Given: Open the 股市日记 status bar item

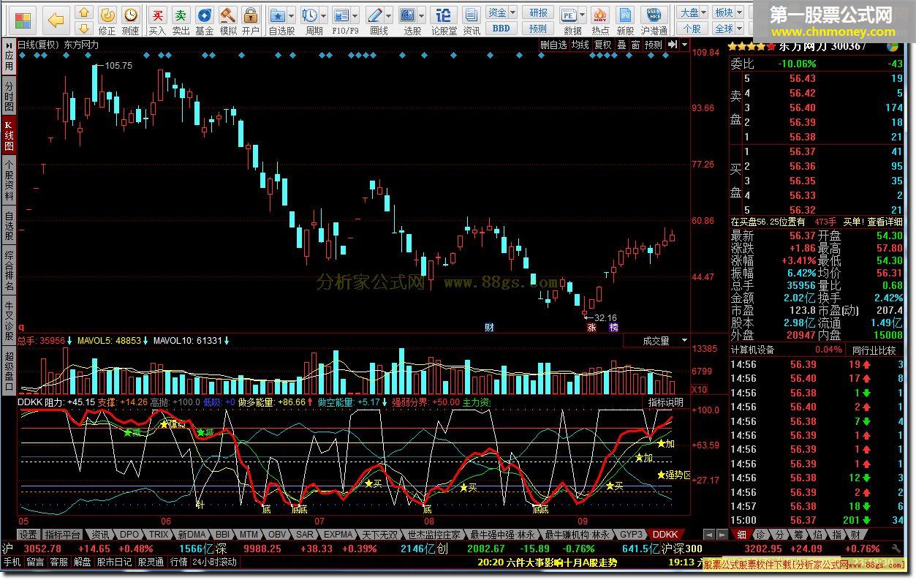Looking at the screenshot, I should 115,562.
